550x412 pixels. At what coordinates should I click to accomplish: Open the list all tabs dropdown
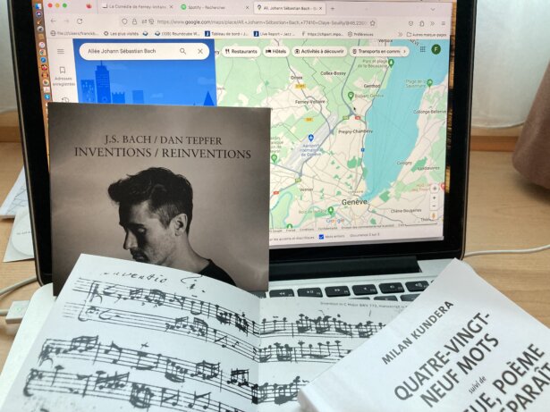[433, 10]
